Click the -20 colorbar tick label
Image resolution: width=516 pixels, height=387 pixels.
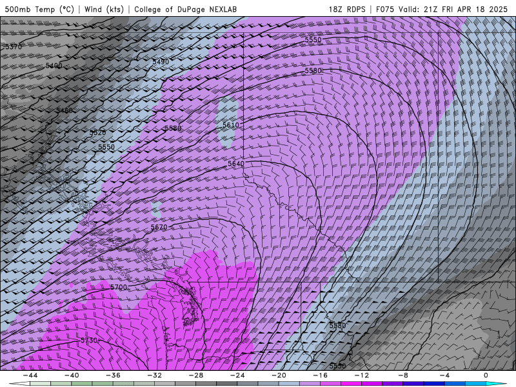coord(279,375)
